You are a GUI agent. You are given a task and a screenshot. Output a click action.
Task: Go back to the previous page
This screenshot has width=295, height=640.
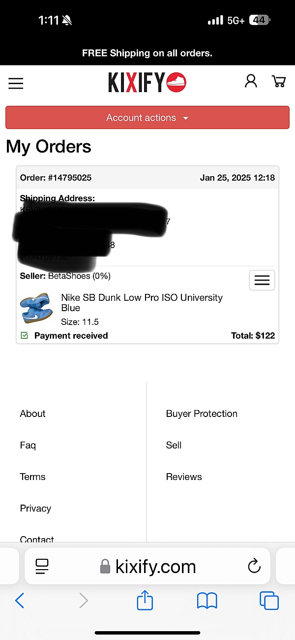coord(20,601)
